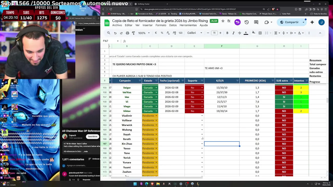Apply percent format to cell
The image size is (333, 187).
coord(162,33)
